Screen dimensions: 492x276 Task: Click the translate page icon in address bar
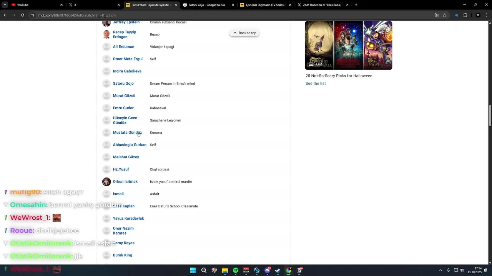point(437,15)
